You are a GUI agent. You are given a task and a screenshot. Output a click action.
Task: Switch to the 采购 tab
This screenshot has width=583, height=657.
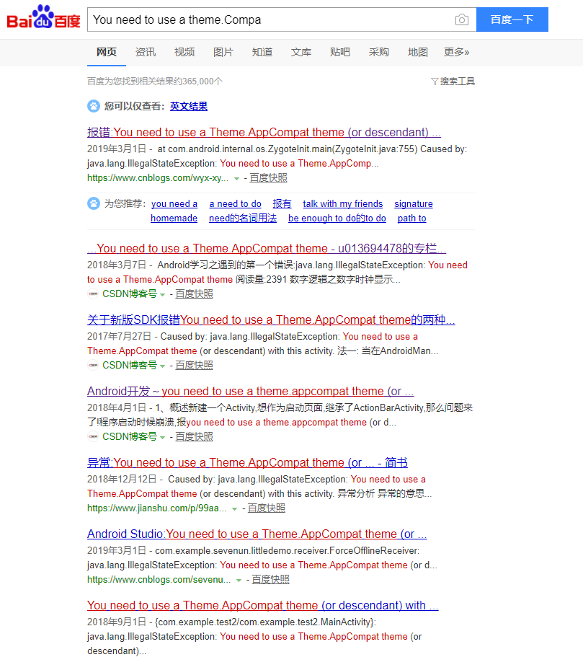pyautogui.click(x=378, y=52)
